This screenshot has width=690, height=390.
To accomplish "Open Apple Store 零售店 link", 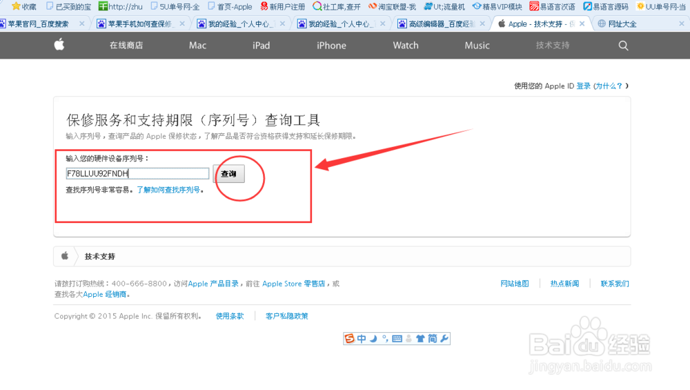I will click(293, 284).
